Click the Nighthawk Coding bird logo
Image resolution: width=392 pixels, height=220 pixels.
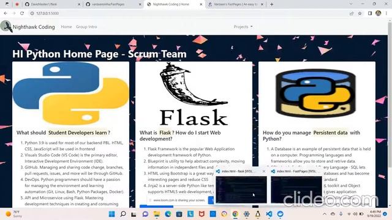[6, 26]
